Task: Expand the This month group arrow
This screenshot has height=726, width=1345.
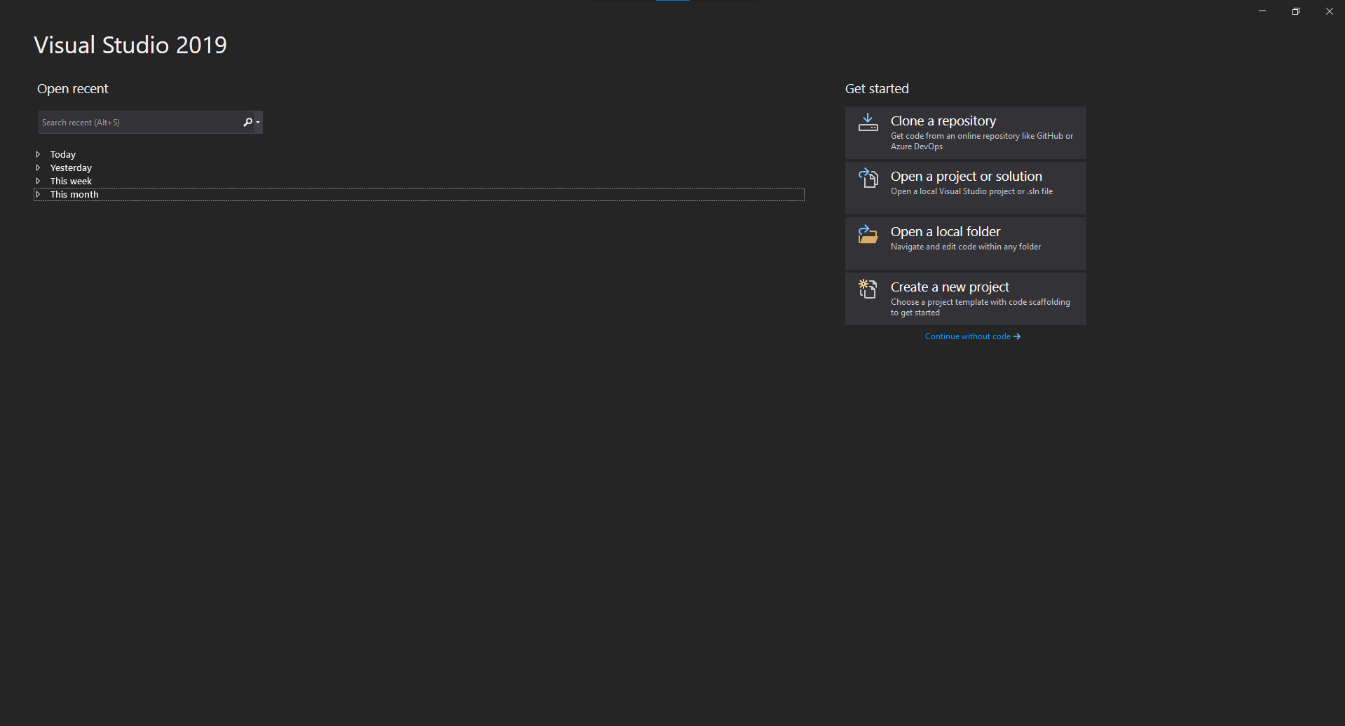Action: click(38, 194)
